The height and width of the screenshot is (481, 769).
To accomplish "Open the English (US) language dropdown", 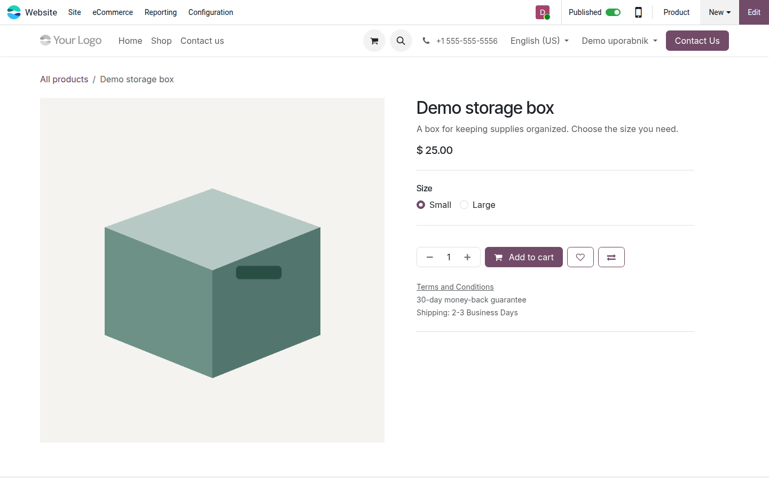I will (x=539, y=41).
